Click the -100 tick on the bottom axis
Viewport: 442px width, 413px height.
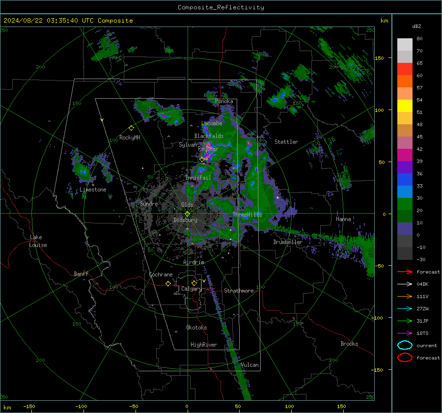[81, 406]
